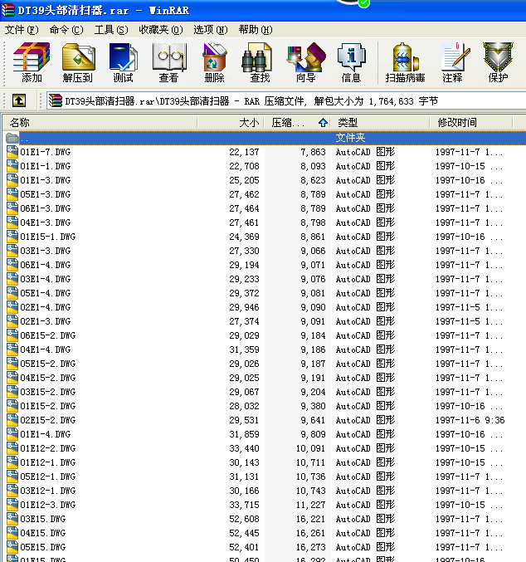Launch the Wizard (向导) icon
526x562 pixels.
305,62
